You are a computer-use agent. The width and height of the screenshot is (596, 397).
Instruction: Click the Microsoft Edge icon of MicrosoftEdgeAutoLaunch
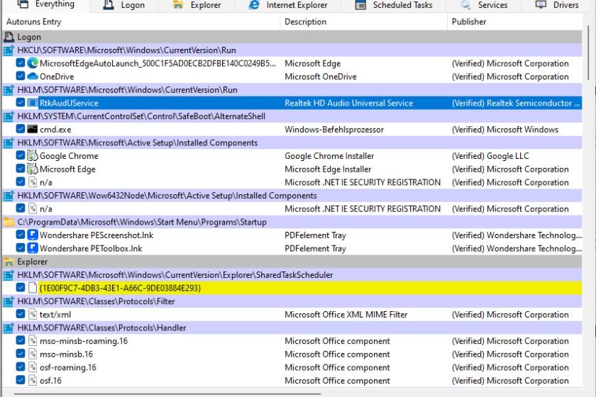pyautogui.click(x=33, y=63)
